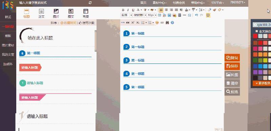271x131 pixels.
Task: Insert a special character with omega icon
Action: 189,15
